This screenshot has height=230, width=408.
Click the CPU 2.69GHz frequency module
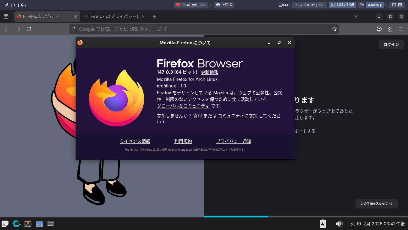(309, 5)
